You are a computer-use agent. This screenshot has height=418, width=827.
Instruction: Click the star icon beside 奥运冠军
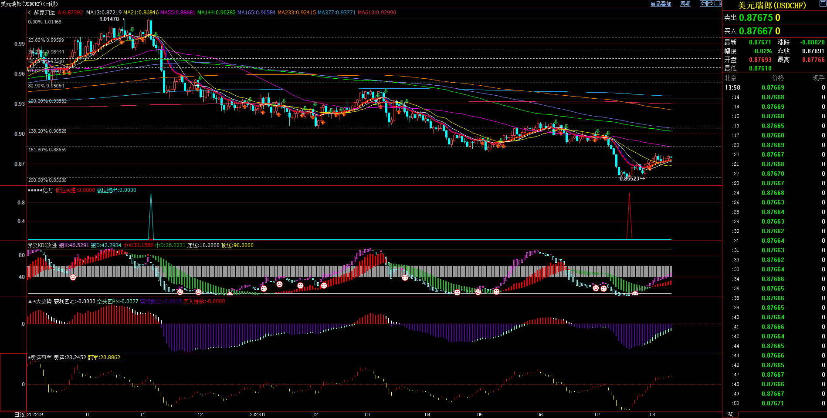(x=29, y=358)
